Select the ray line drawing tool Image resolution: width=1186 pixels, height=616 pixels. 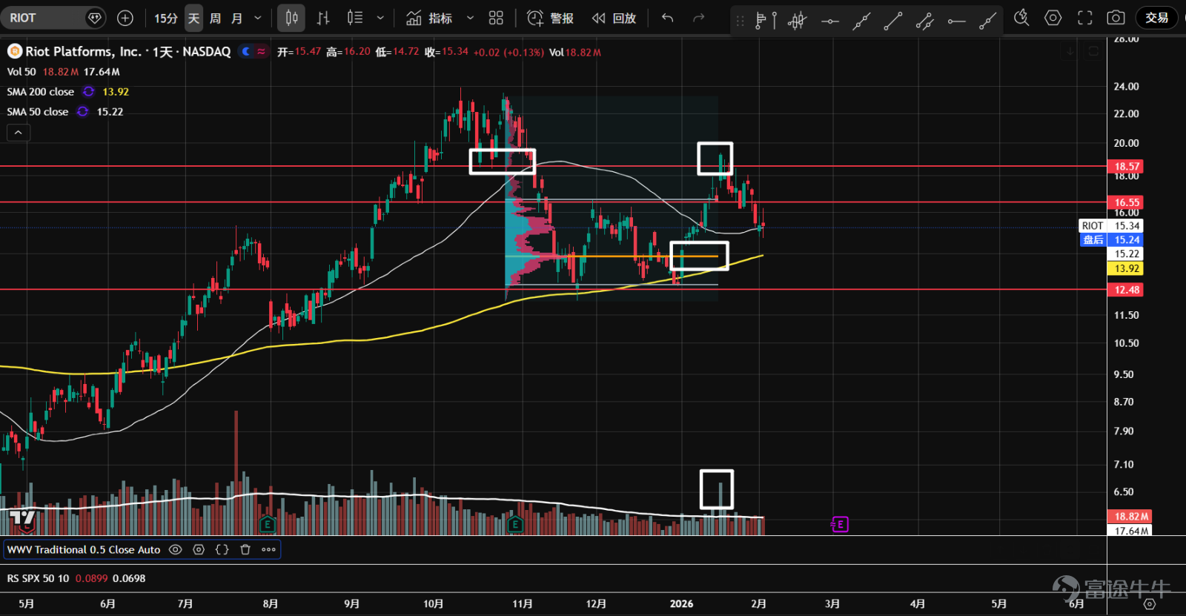coord(987,21)
